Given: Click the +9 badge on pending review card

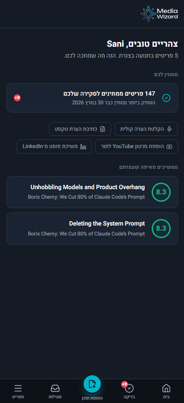Looking at the screenshot, I should pyautogui.click(x=17, y=98).
